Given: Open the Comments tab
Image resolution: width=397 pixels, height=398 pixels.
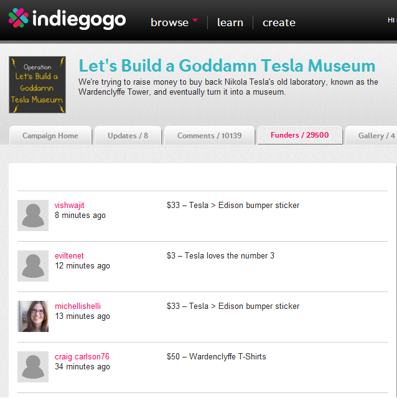Looking at the screenshot, I should pos(209,136).
